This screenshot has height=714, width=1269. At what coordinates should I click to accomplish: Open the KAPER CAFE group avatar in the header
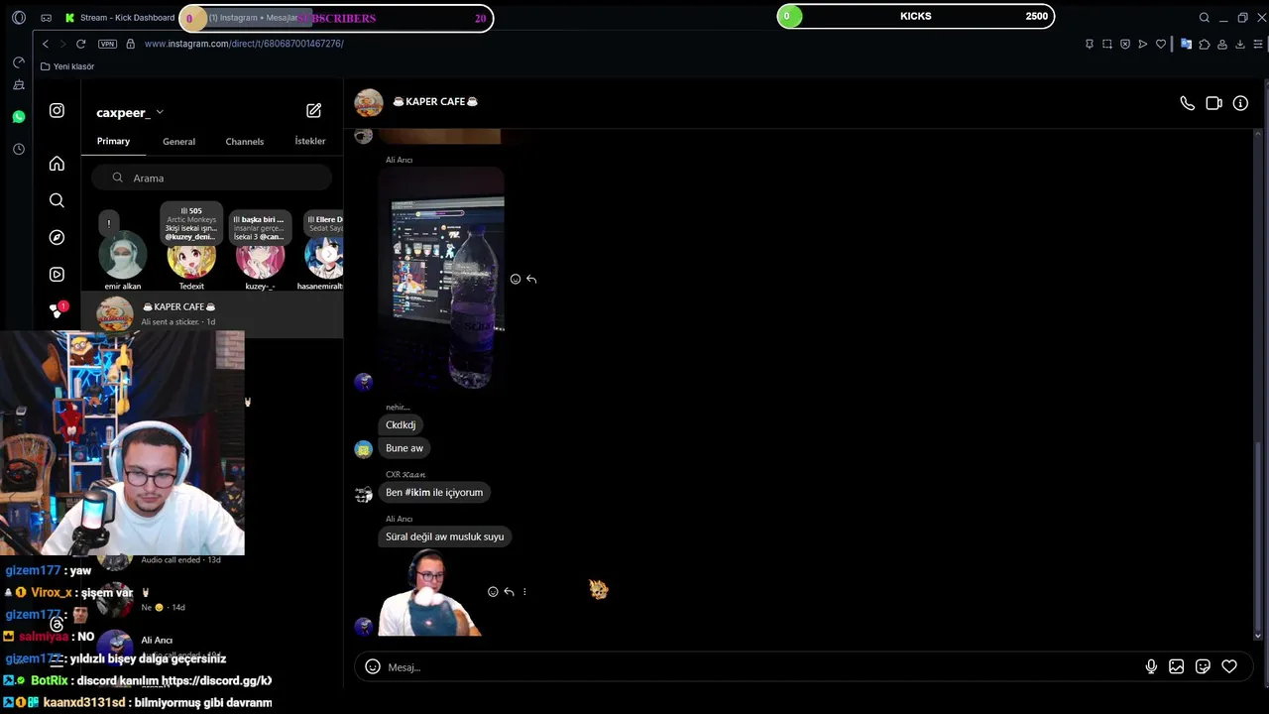[x=369, y=102]
